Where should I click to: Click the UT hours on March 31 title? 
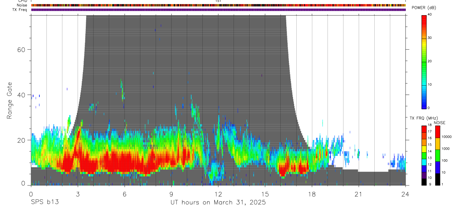coord(218,203)
